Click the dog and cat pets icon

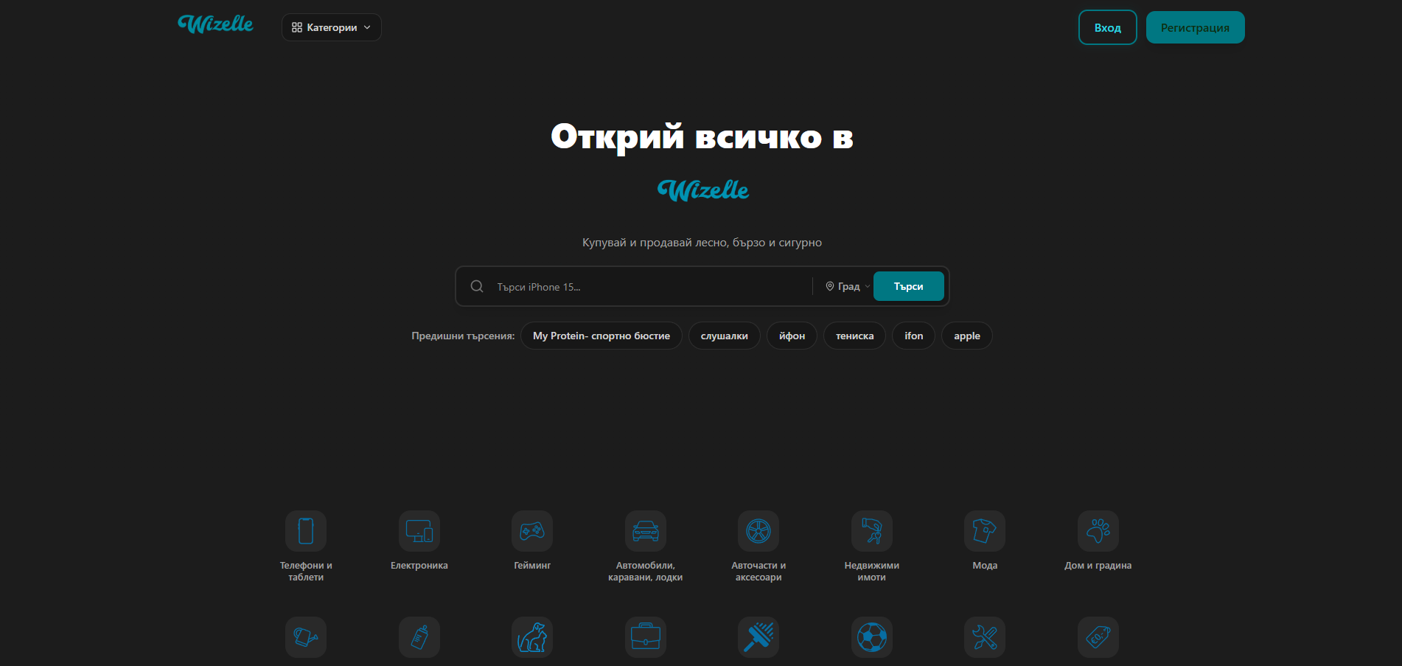point(532,637)
